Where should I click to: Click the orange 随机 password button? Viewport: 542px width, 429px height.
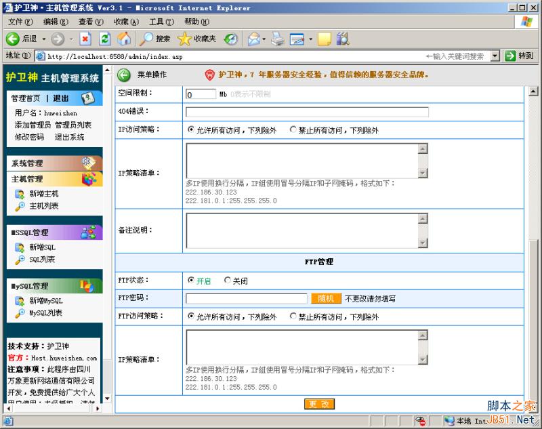pos(326,298)
